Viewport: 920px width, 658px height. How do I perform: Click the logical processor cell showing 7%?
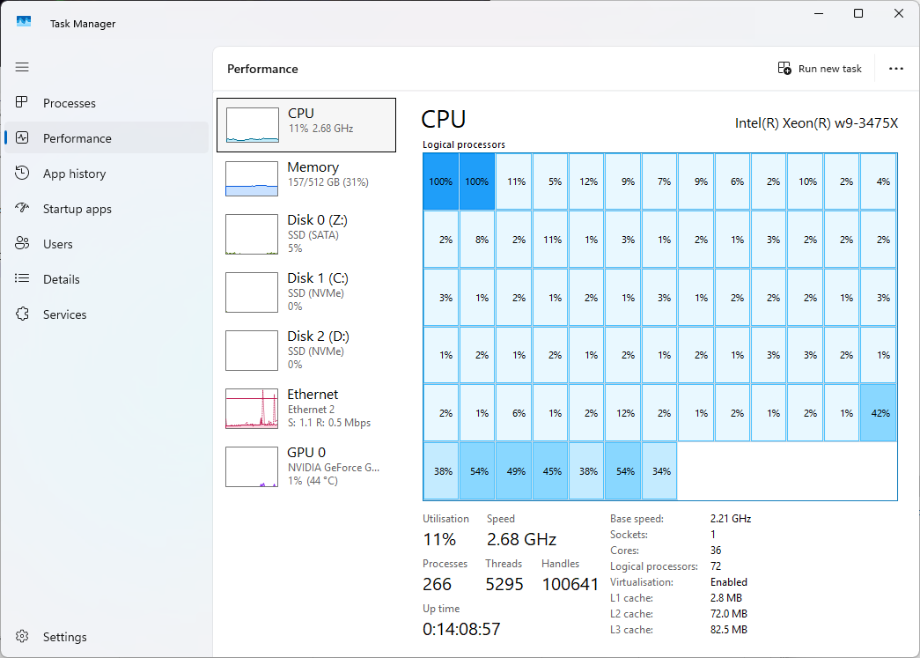[659, 181]
